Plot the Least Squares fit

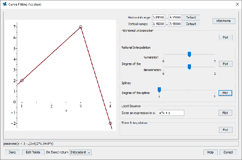tap(225, 113)
